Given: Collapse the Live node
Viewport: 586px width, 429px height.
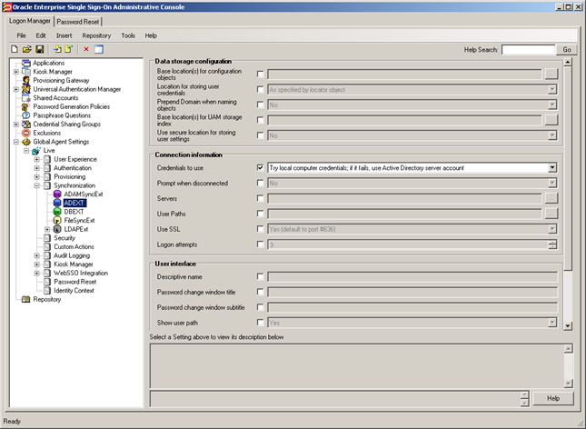Looking at the screenshot, I should pos(26,150).
